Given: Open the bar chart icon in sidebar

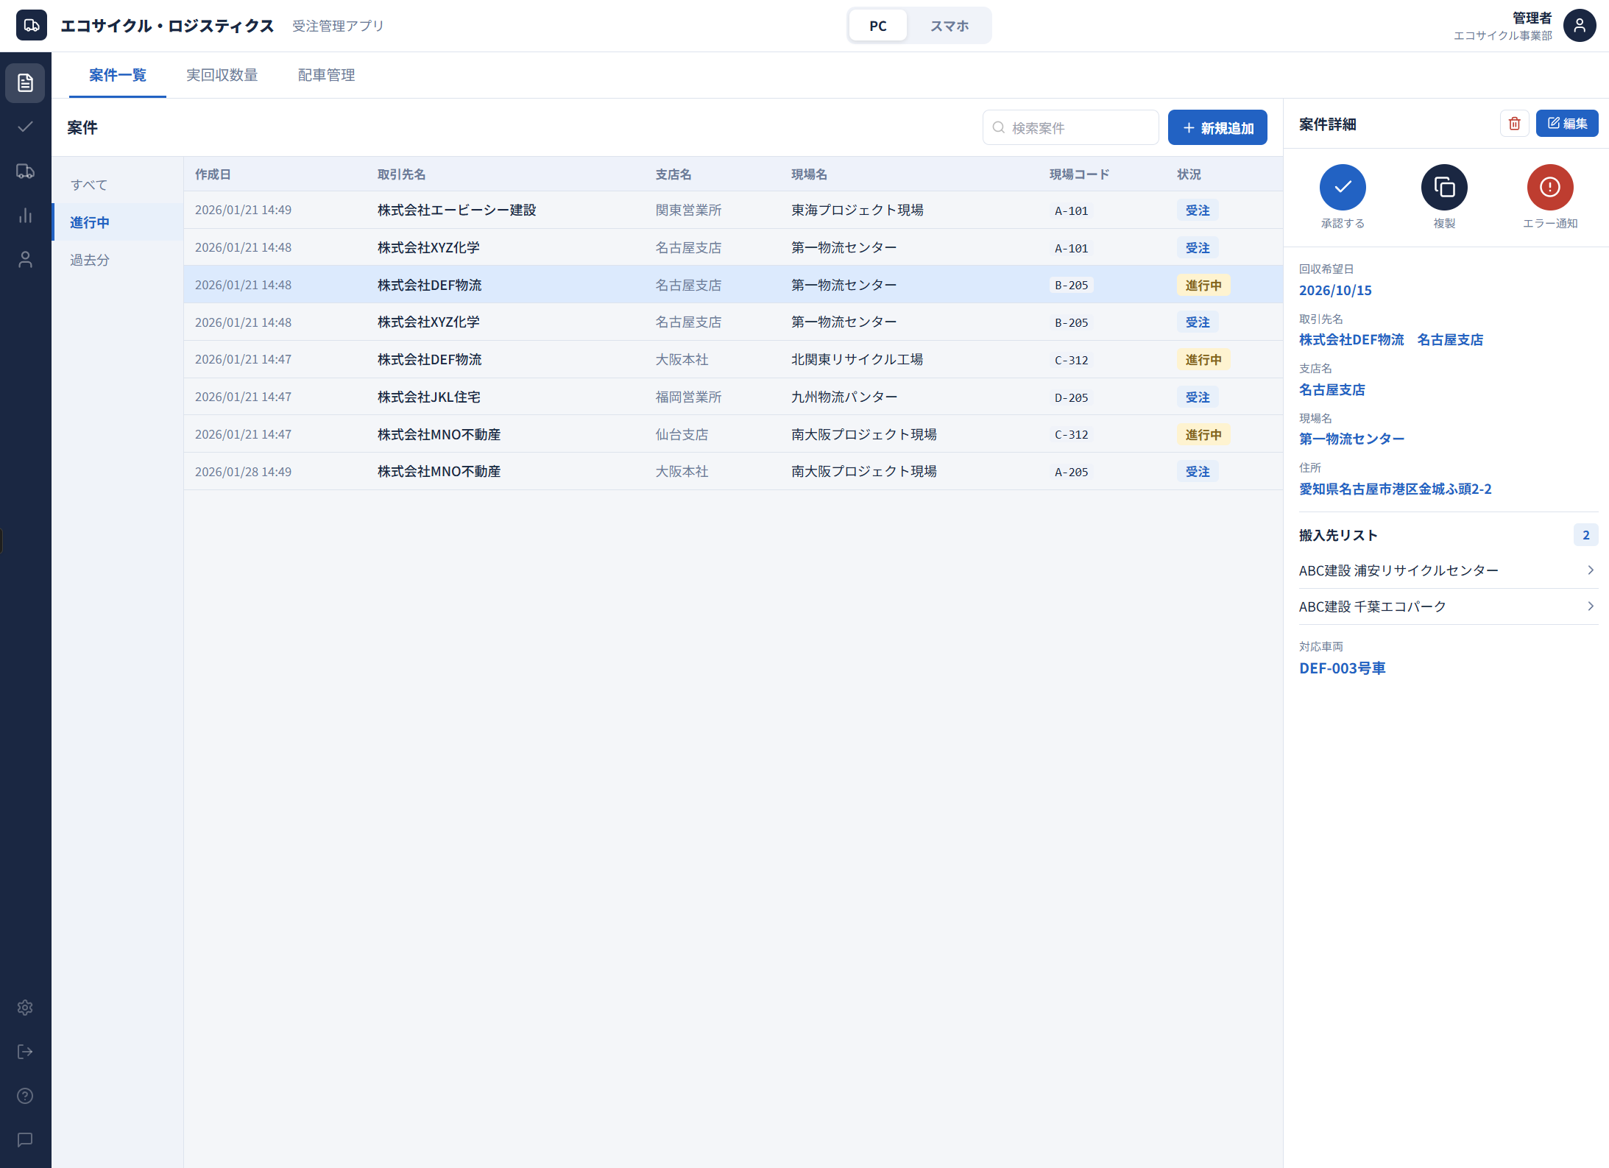Looking at the screenshot, I should click(x=25, y=215).
